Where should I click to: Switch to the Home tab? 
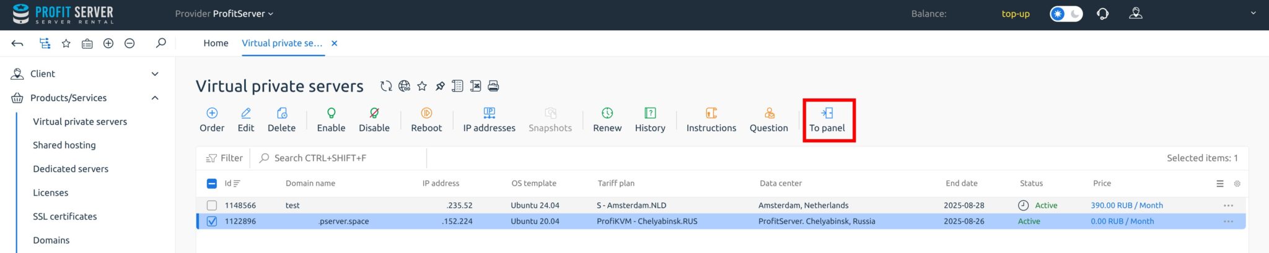pos(216,43)
